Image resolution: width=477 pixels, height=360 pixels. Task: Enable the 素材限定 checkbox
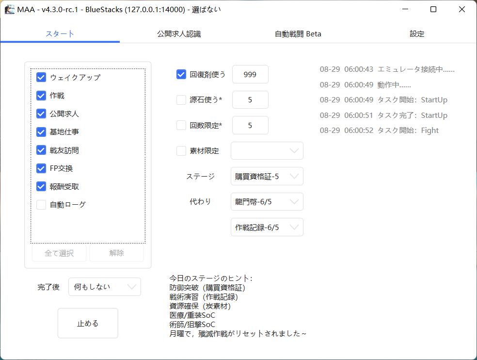pyautogui.click(x=181, y=151)
